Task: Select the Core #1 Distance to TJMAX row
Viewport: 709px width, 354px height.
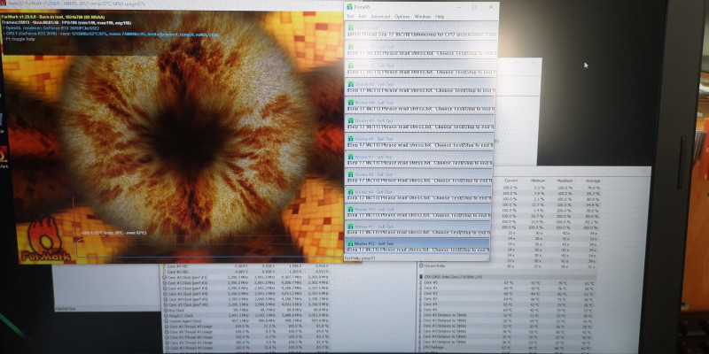Action: pos(507,320)
